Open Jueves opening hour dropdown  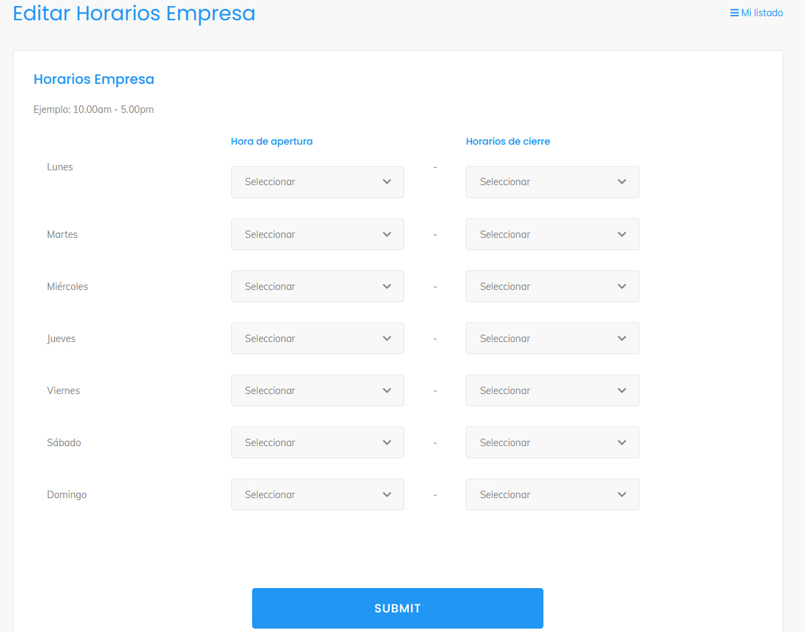317,339
